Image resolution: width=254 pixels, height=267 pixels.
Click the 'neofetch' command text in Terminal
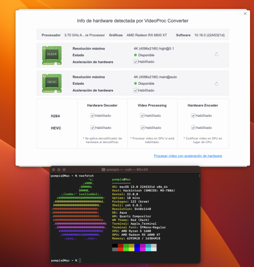coord(86,176)
